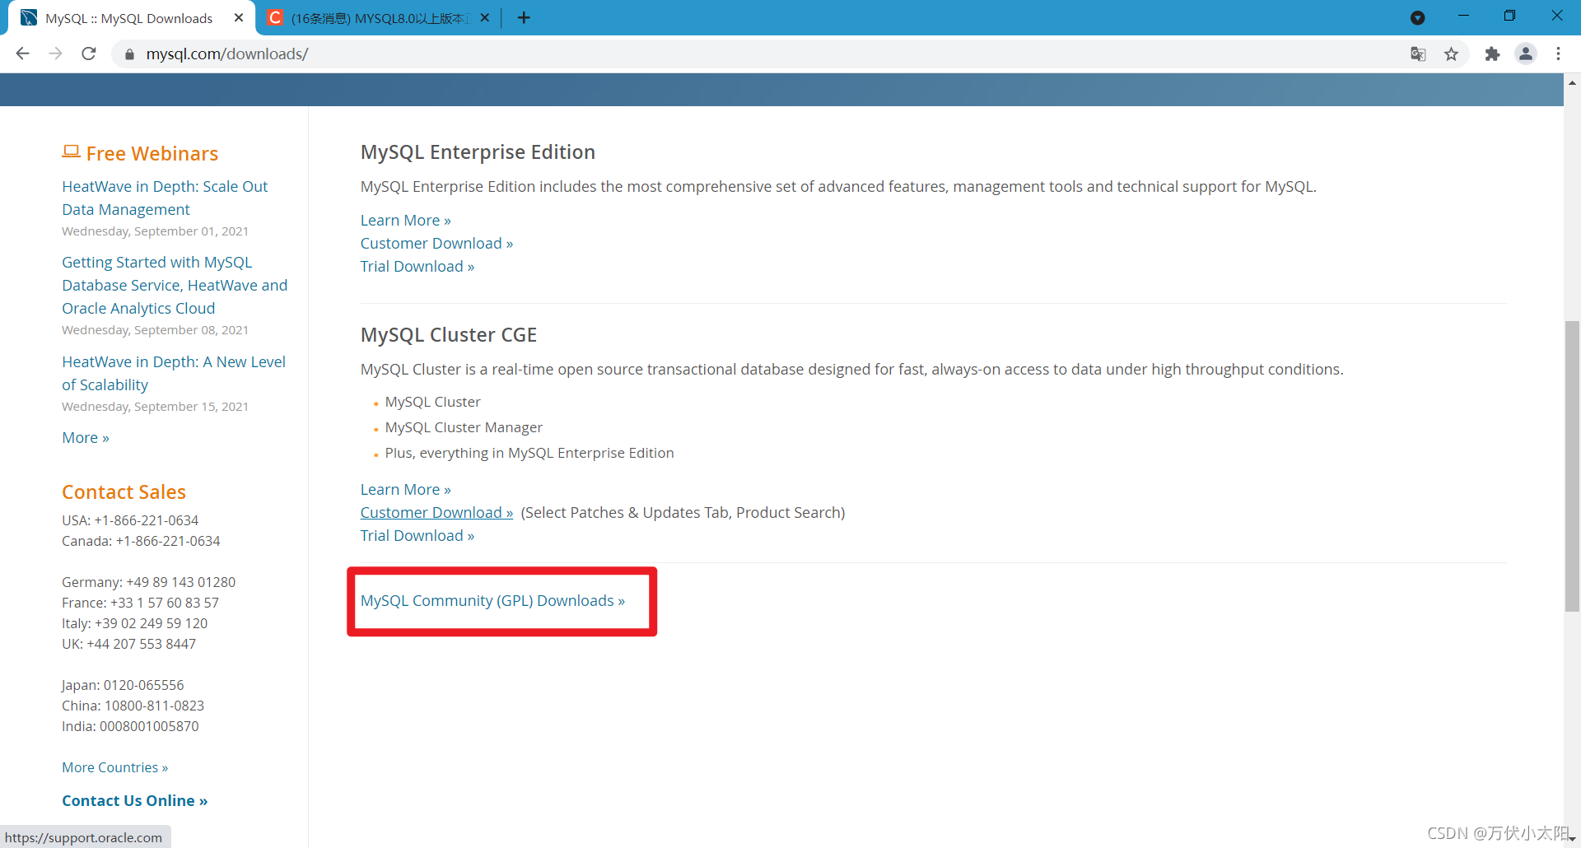Click the "MySQL Cluster" bullet item
This screenshot has height=848, width=1581.
coord(432,402)
